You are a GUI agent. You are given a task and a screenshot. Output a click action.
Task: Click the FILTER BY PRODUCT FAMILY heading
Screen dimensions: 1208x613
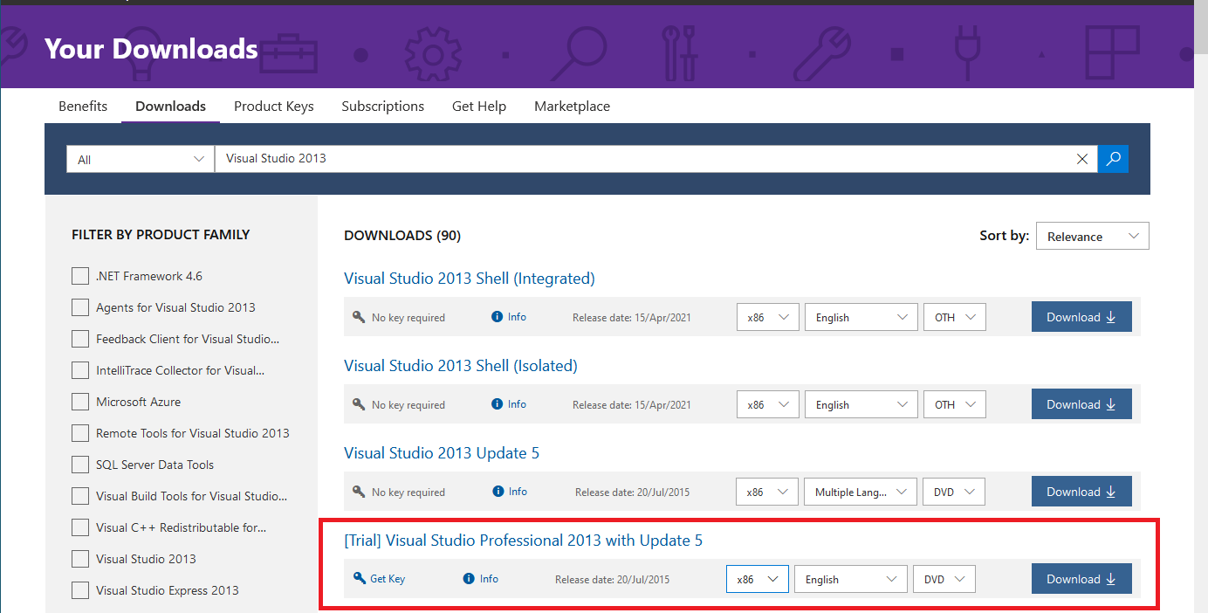[161, 234]
